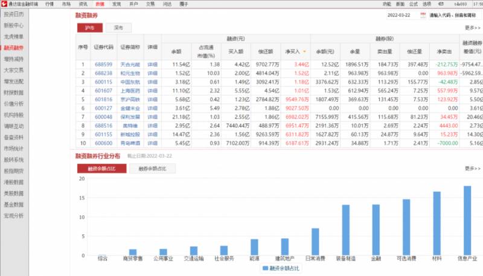The width and height of the screenshot is (483, 276).
Task: Click the 3.44亿 net buy value
Action: pos(301,64)
